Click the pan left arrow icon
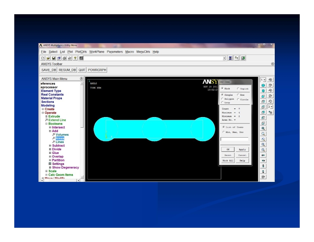This screenshot has width=314, height=242. [x=263, y=155]
